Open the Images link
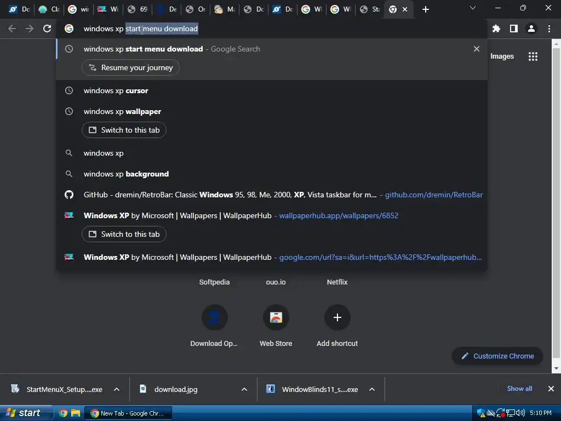The width and height of the screenshot is (561, 421). 502,56
